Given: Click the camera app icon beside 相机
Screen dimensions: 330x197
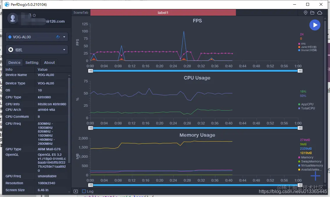Looking at the screenshot, I should pyautogui.click(x=11, y=50).
